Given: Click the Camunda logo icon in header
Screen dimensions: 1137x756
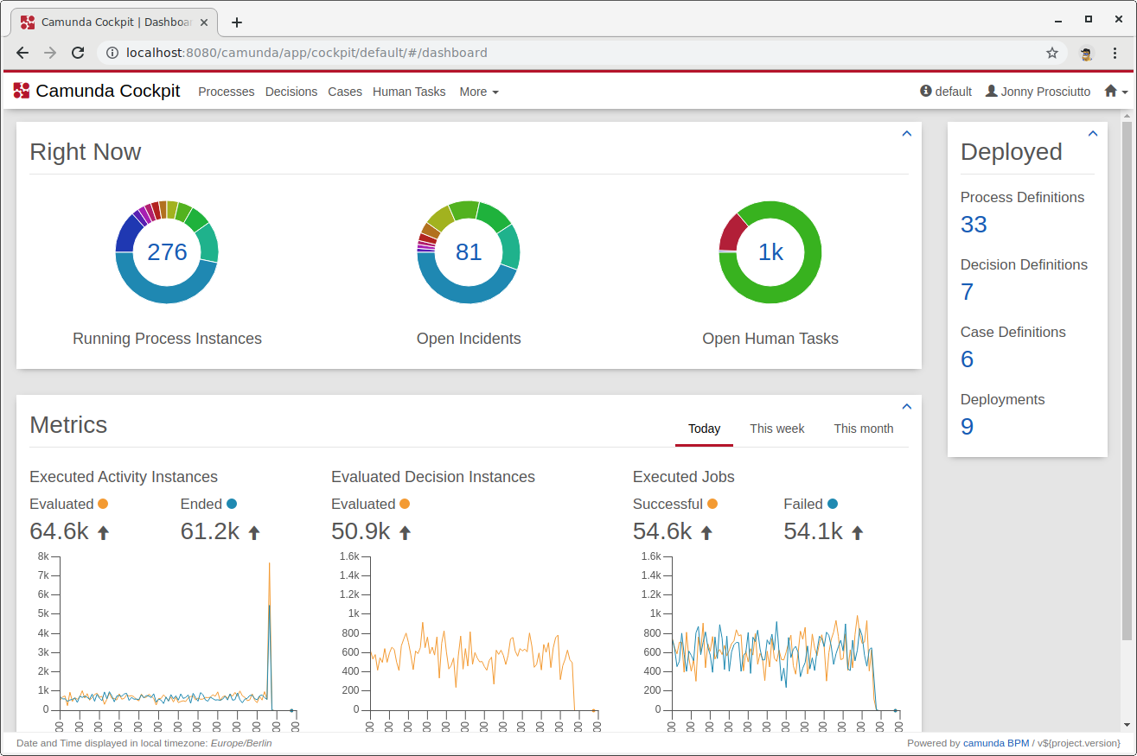Looking at the screenshot, I should [x=22, y=91].
